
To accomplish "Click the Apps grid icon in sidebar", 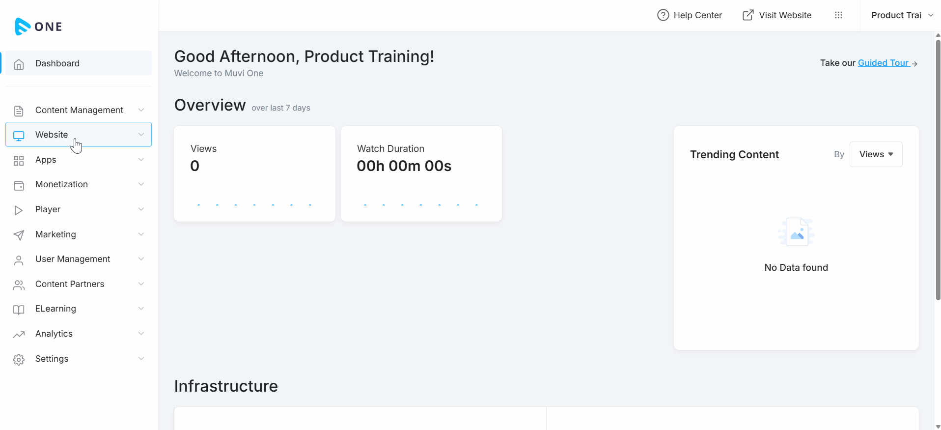I will pos(19,160).
